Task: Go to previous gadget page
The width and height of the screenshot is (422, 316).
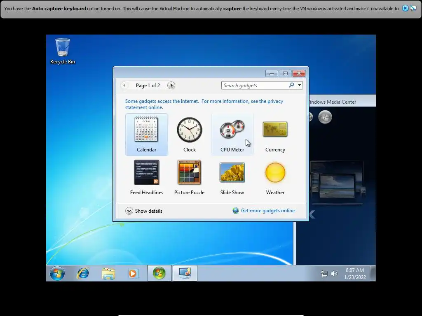Action: pos(124,86)
